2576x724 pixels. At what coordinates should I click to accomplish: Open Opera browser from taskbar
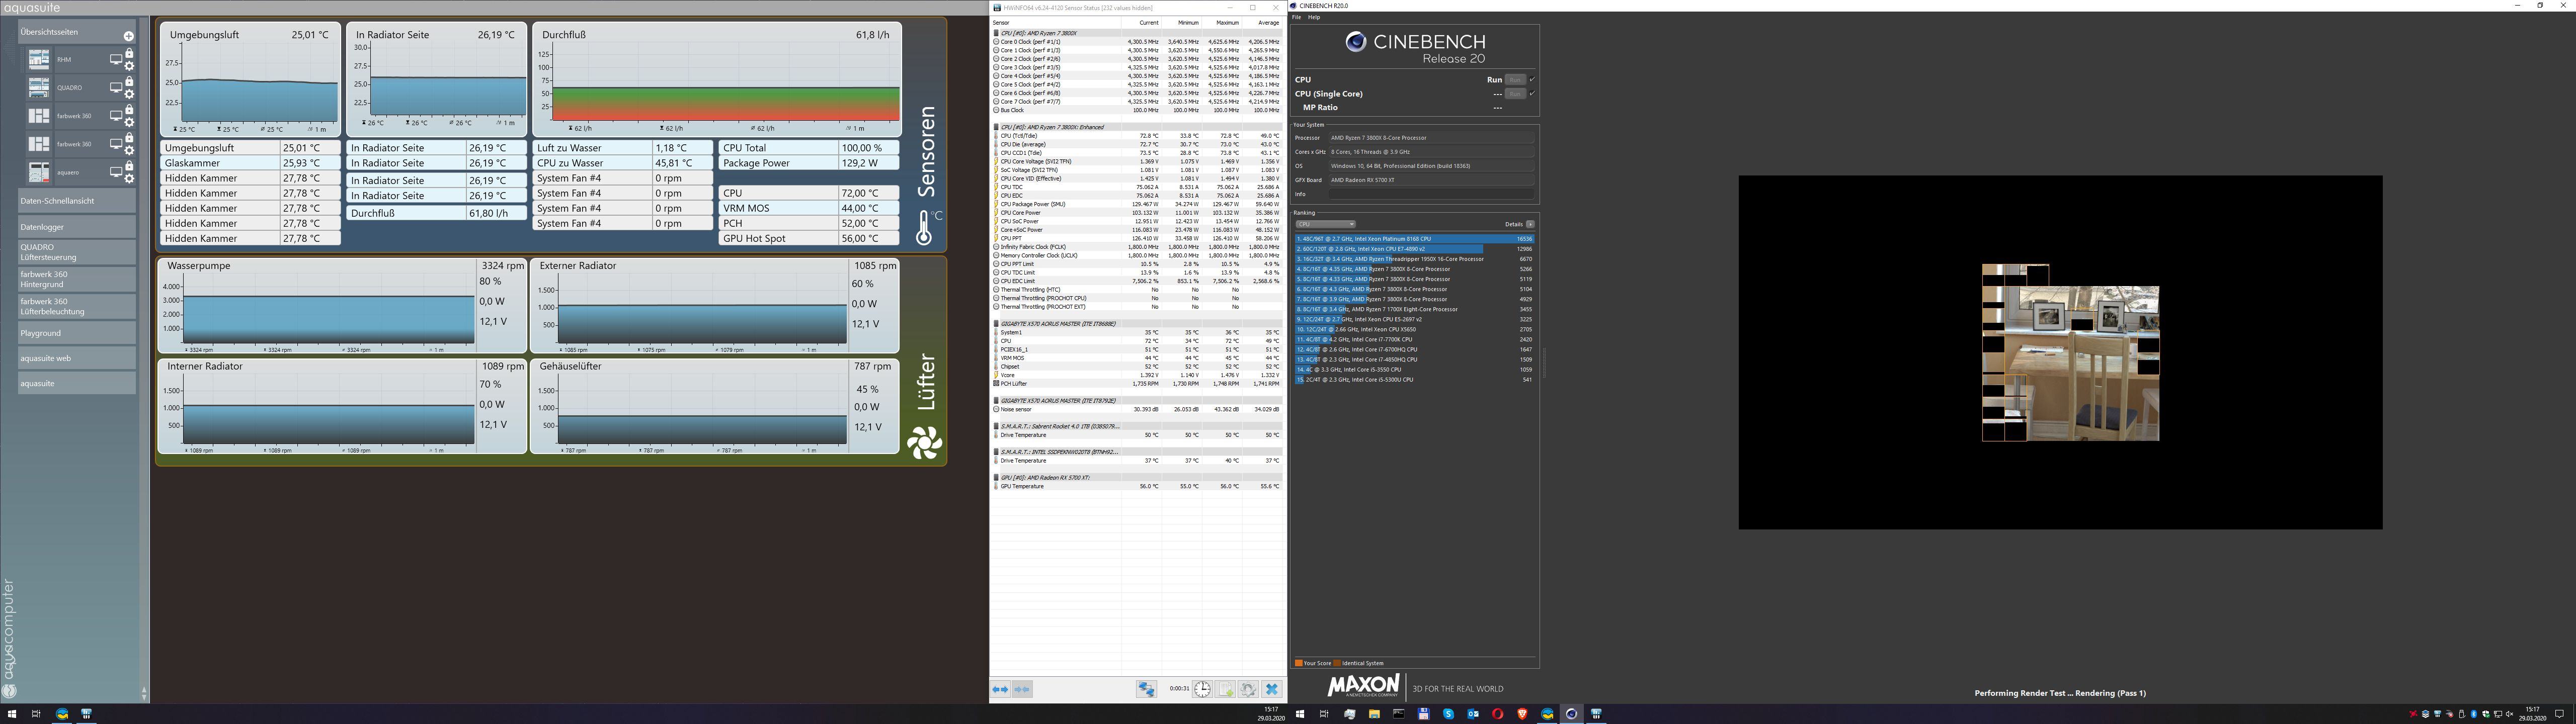(x=1497, y=714)
